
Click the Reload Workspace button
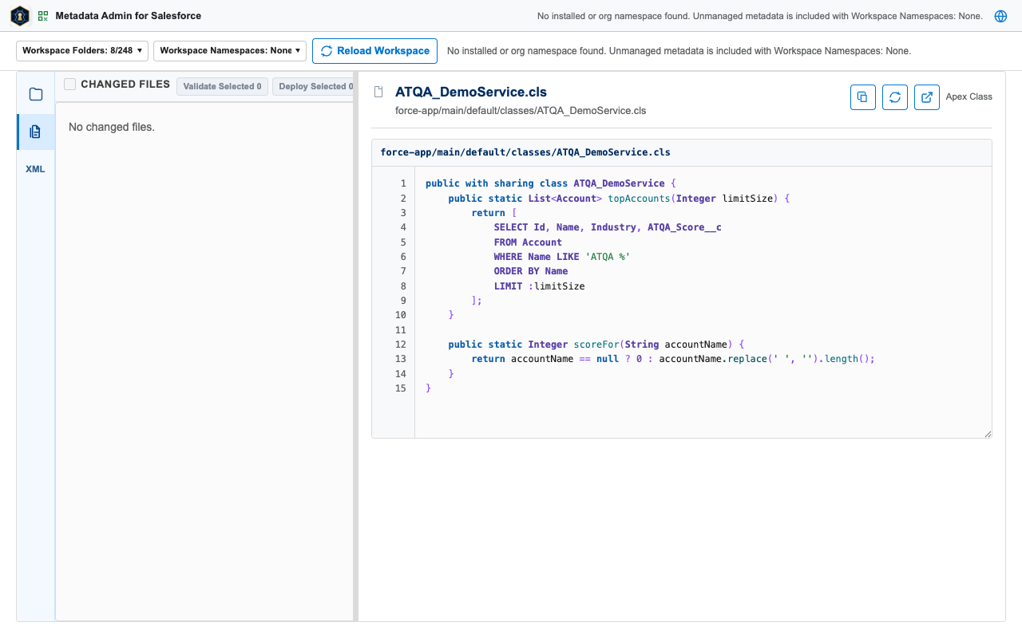[374, 51]
